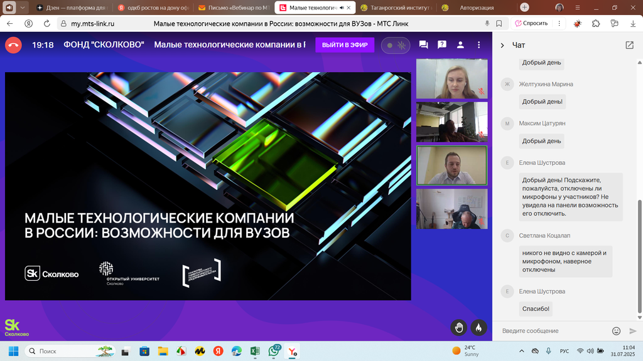This screenshot has height=361, width=643.
Task: Open the webinar options three-dot menu
Action: tap(479, 45)
